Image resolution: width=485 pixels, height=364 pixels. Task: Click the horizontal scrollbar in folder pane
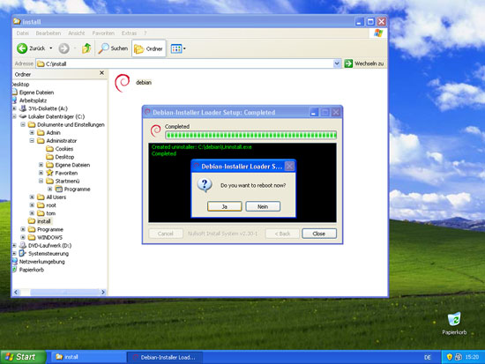60,292
